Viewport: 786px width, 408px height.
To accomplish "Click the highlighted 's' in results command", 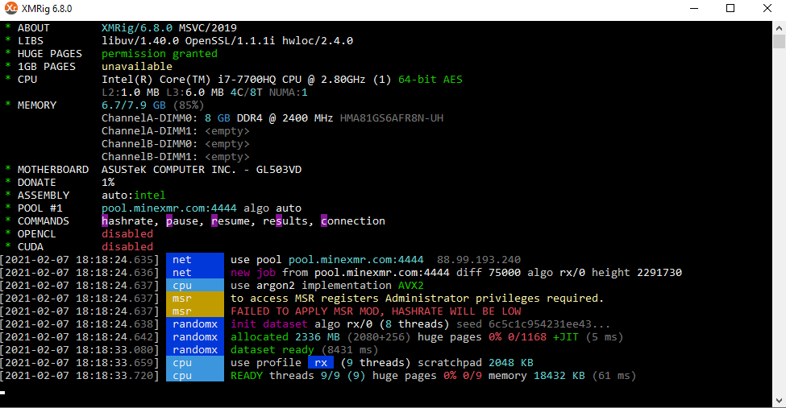I will click(x=279, y=220).
